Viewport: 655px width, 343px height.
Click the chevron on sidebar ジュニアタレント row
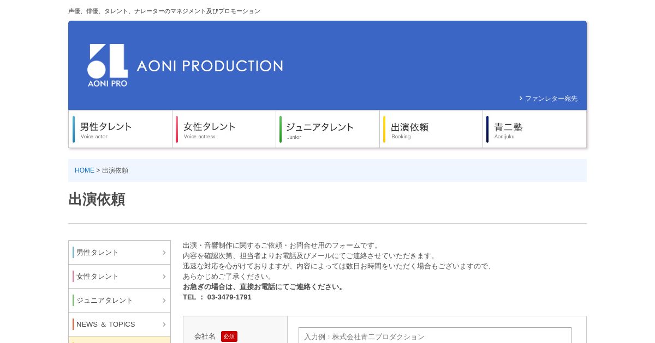coord(164,301)
